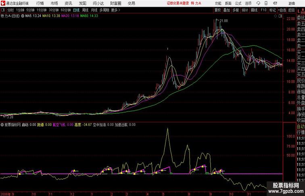Click the 多股 multi-stock button
This screenshot has width=305, height=196.
click(236, 10)
